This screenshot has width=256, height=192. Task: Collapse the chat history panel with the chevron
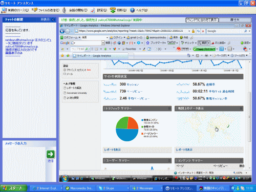53,19
